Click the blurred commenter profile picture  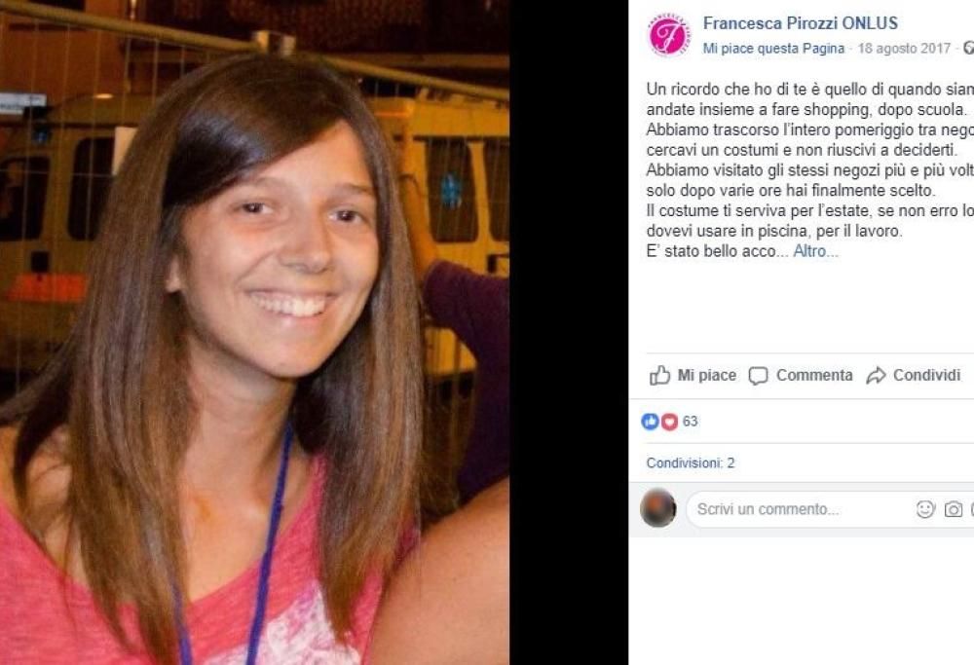click(658, 508)
